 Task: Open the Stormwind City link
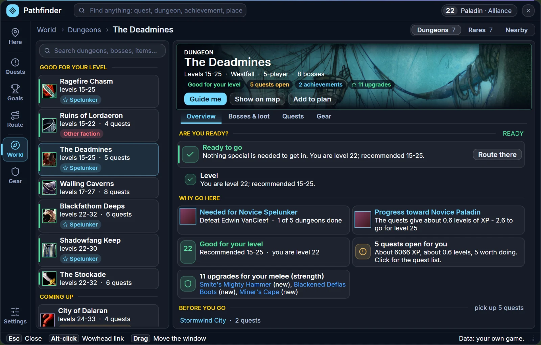tap(203, 320)
